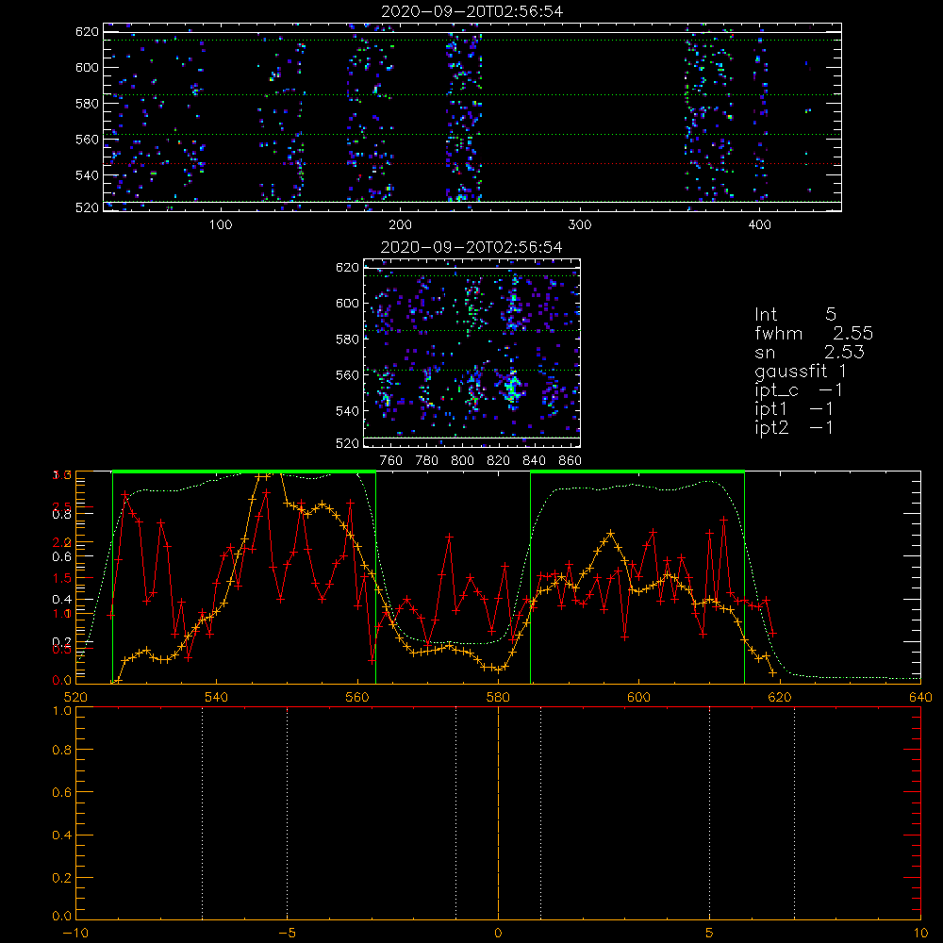Click the red dotted horizontal line in top image

(472, 163)
